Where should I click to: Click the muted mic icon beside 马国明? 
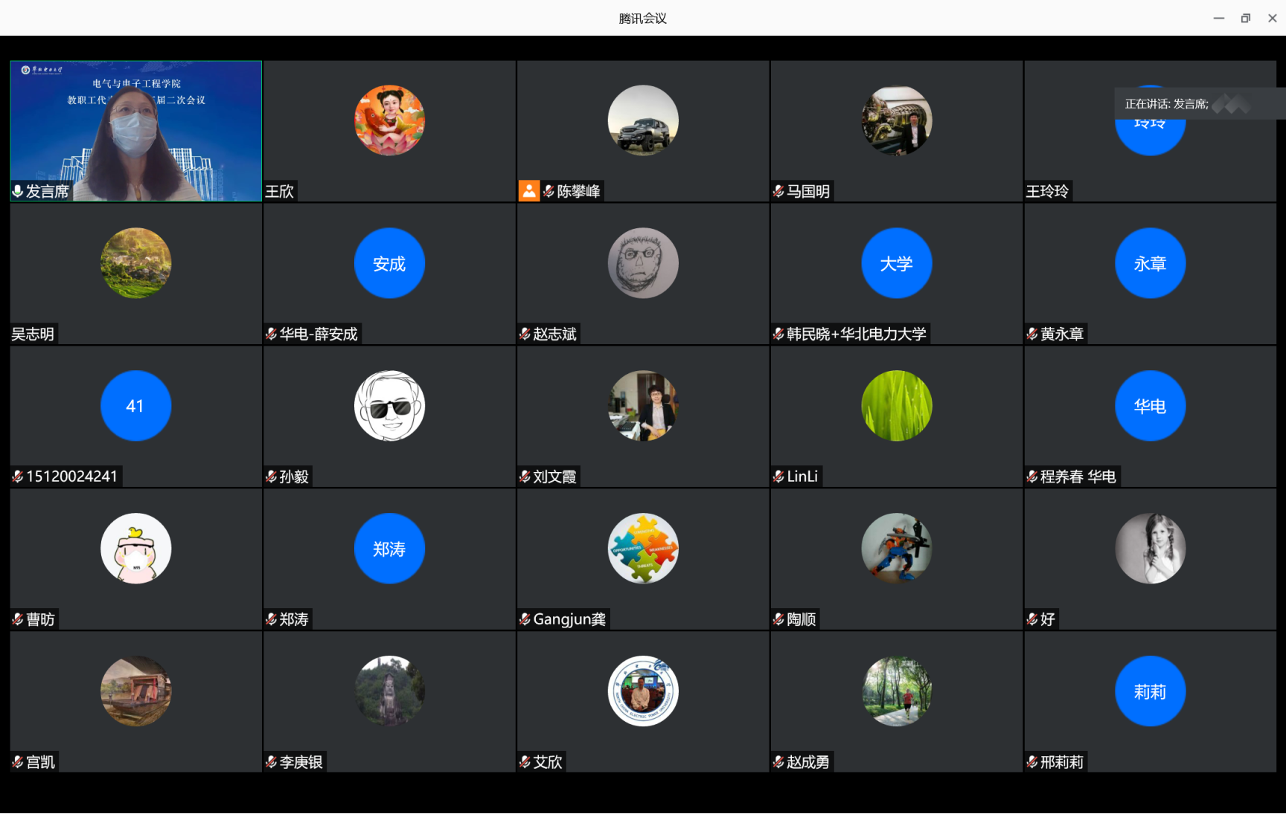[778, 191]
